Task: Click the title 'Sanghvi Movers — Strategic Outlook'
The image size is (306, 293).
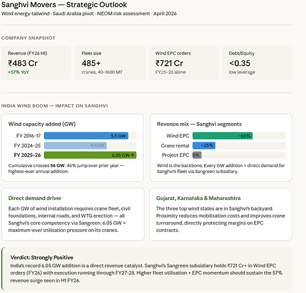Action: point(64,5)
